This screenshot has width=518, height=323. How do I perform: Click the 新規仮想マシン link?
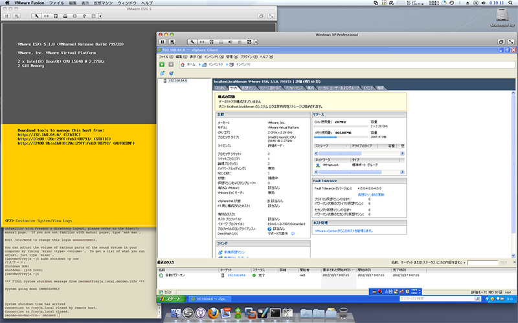coord(234,251)
